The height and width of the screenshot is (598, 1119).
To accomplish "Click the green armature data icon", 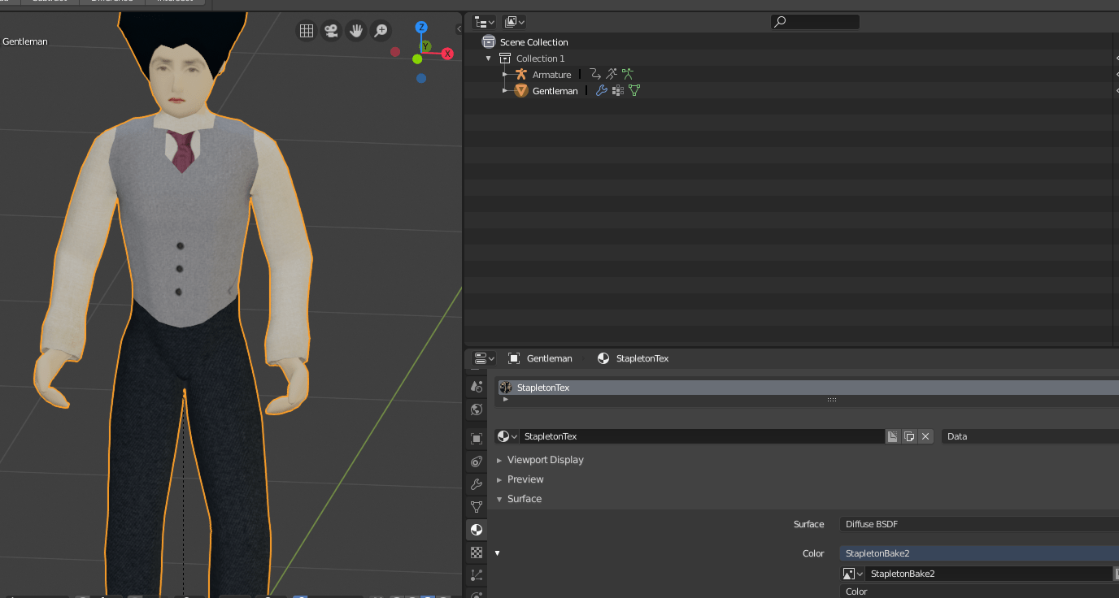I will tap(628, 74).
